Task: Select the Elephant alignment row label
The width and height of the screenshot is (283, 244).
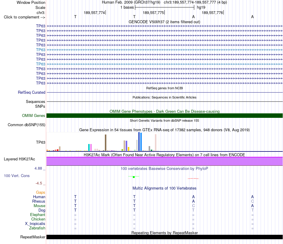Action: click(x=38, y=215)
